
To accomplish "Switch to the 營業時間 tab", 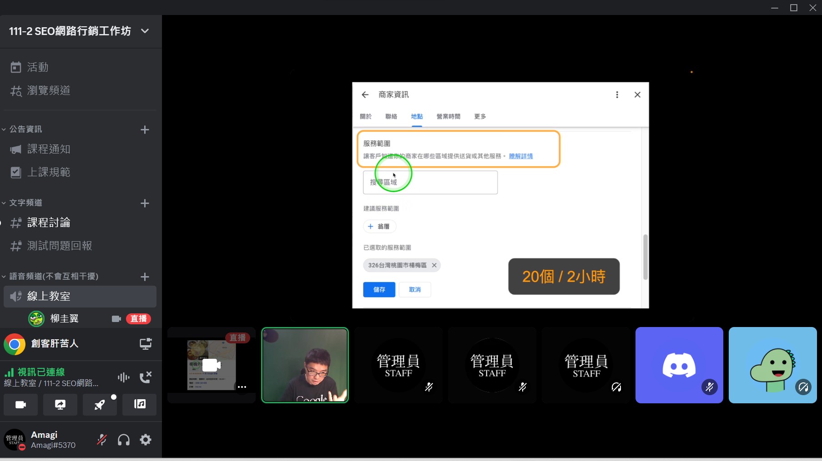I will coord(449,116).
